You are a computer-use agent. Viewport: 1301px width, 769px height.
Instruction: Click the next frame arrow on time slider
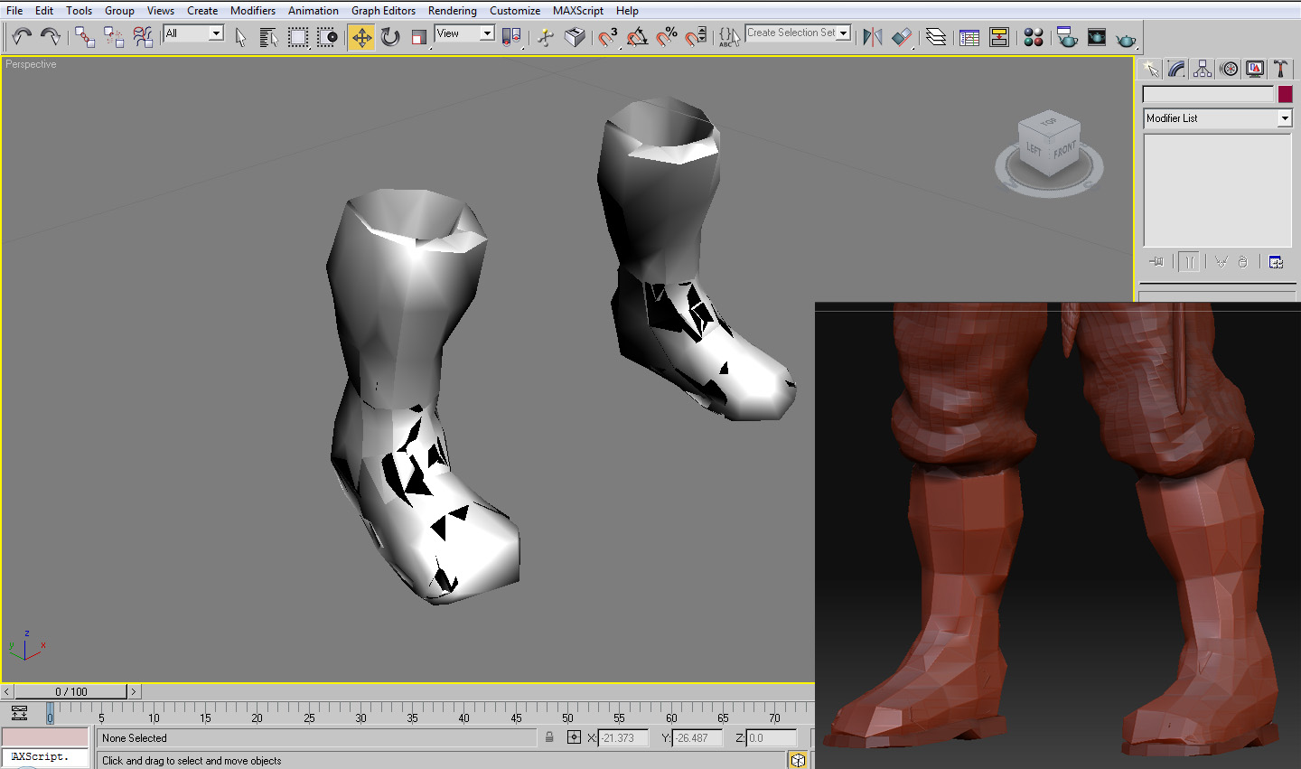tap(134, 691)
